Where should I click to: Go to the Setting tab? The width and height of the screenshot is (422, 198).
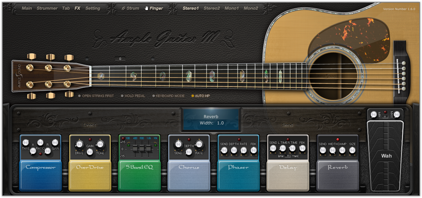coord(93,8)
